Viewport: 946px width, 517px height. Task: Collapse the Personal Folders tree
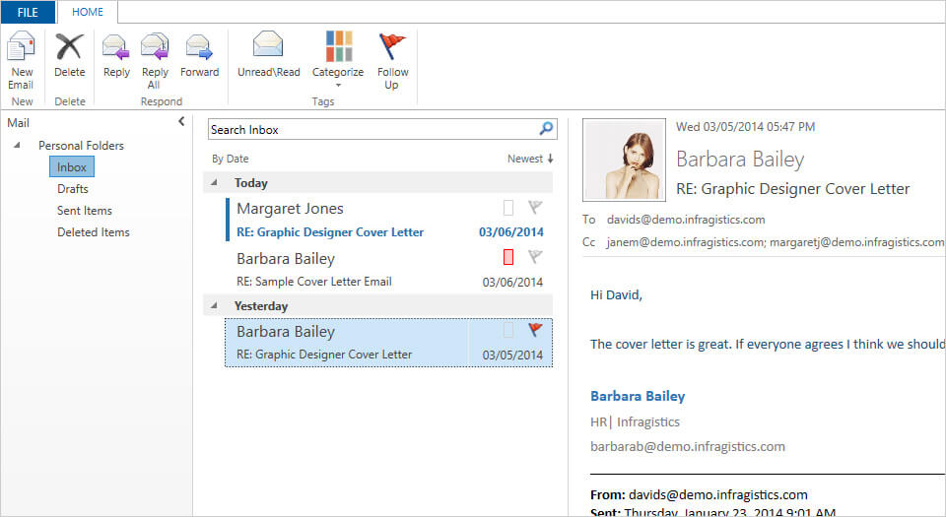point(17,146)
